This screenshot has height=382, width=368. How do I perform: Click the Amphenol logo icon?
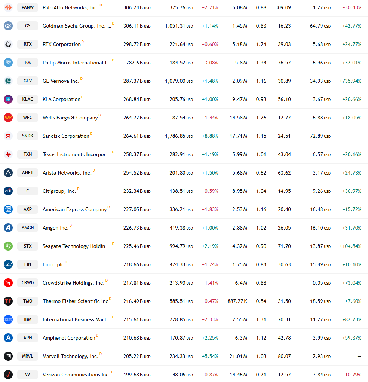click(x=8, y=338)
